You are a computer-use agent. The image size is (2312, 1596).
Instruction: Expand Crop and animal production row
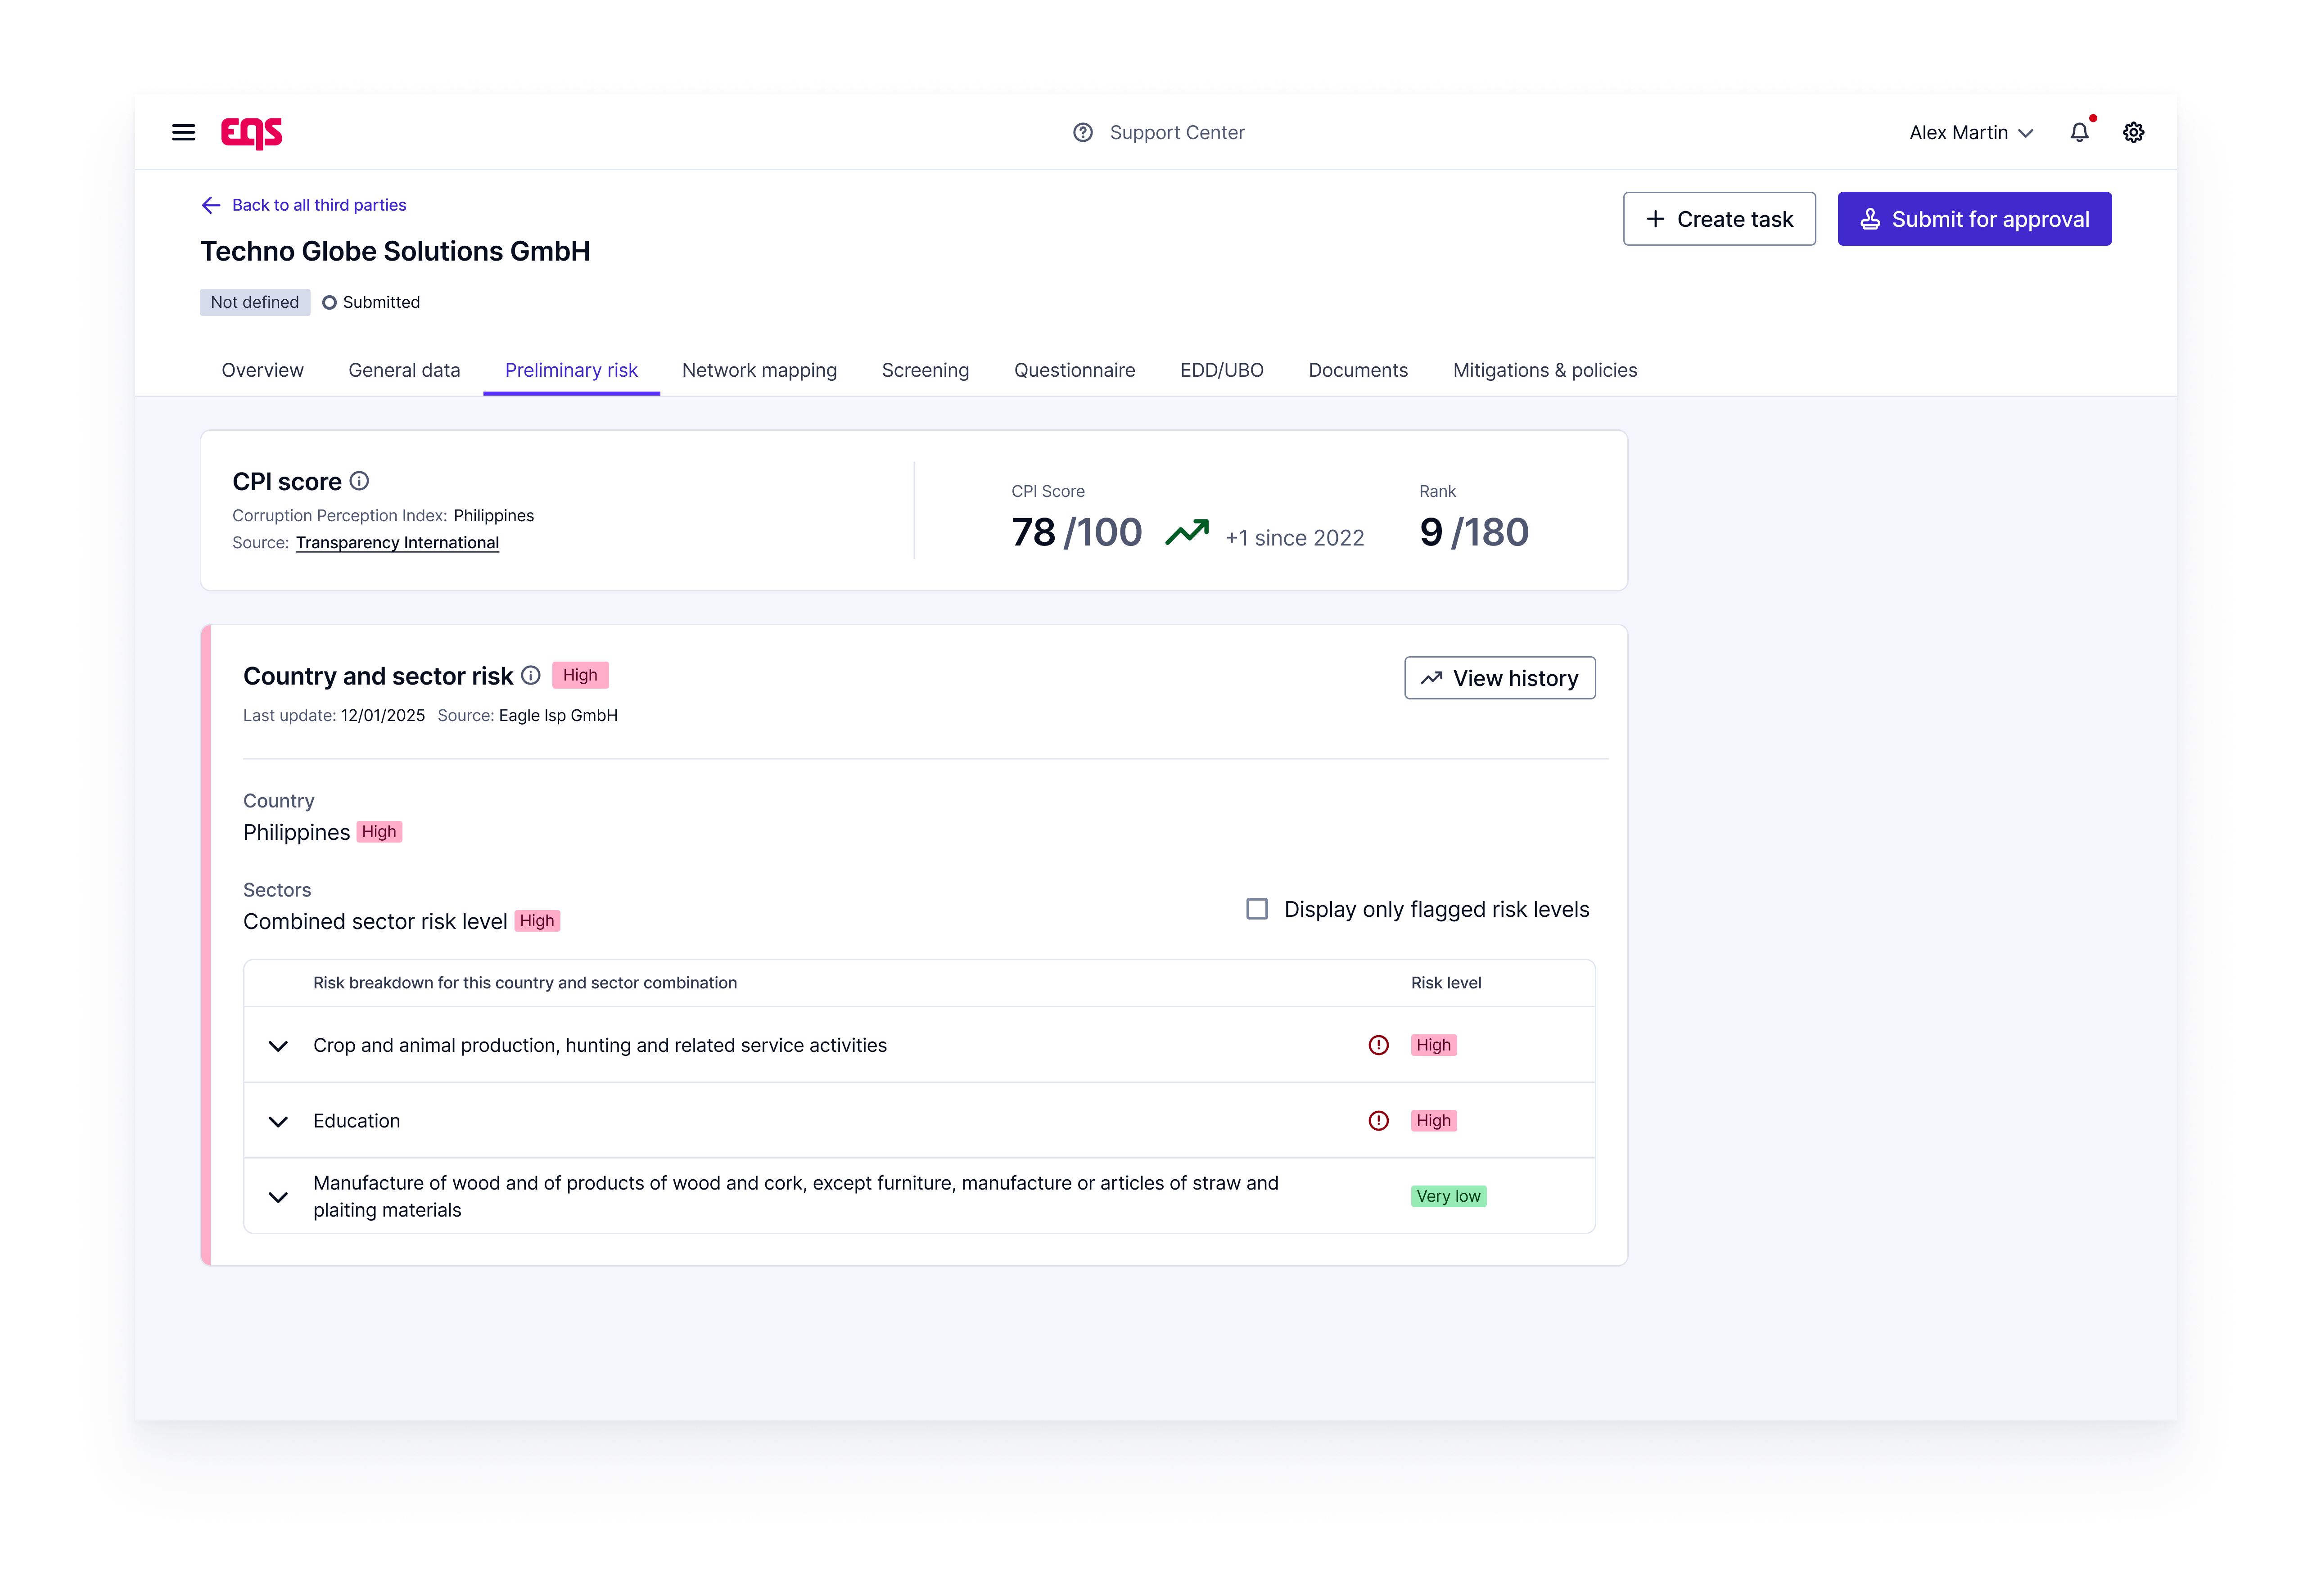point(279,1046)
